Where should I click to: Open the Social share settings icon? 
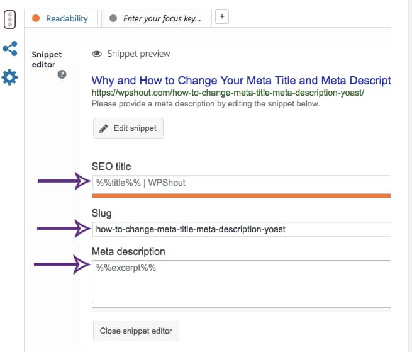pos(9,48)
